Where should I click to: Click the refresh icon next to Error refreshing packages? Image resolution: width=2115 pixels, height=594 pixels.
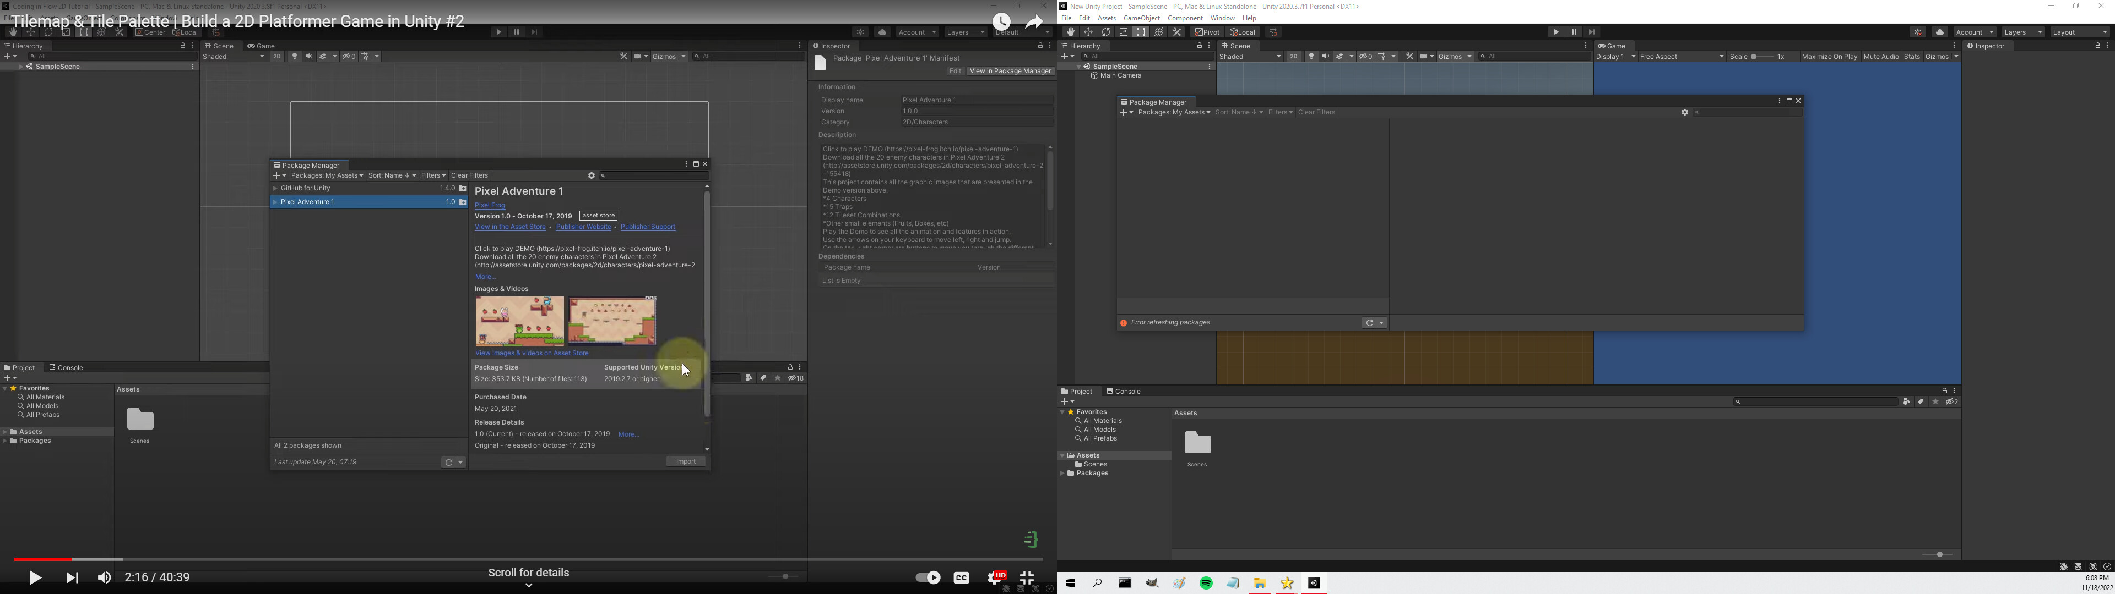click(x=1369, y=322)
